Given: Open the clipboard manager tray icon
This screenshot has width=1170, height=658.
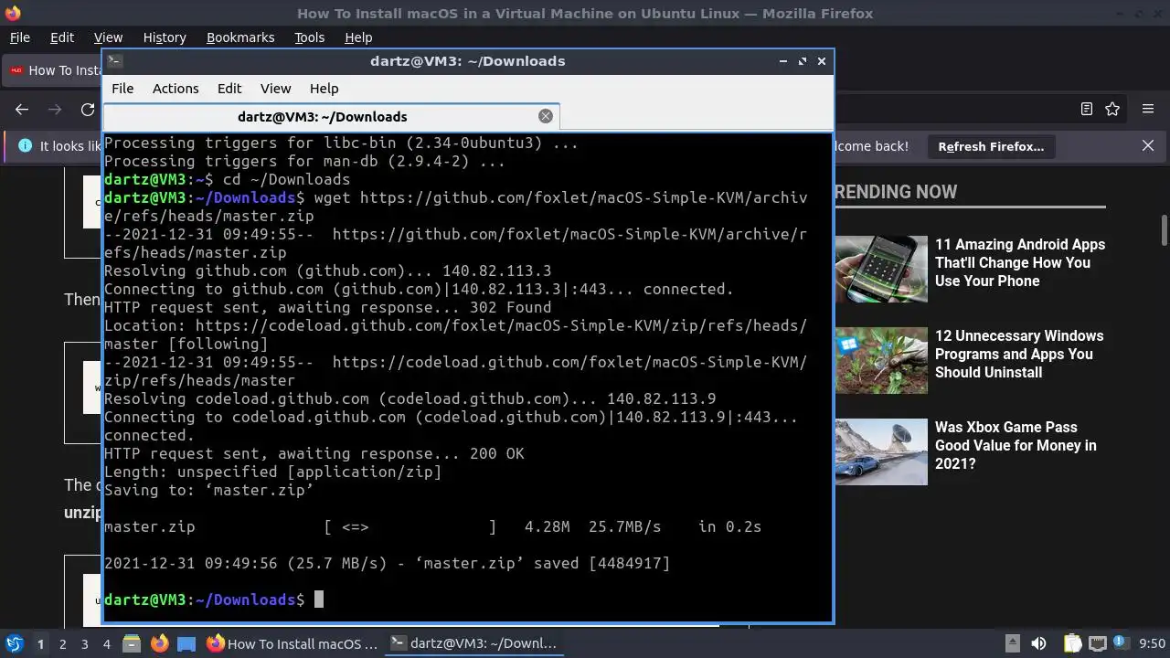Looking at the screenshot, I should [x=1072, y=643].
